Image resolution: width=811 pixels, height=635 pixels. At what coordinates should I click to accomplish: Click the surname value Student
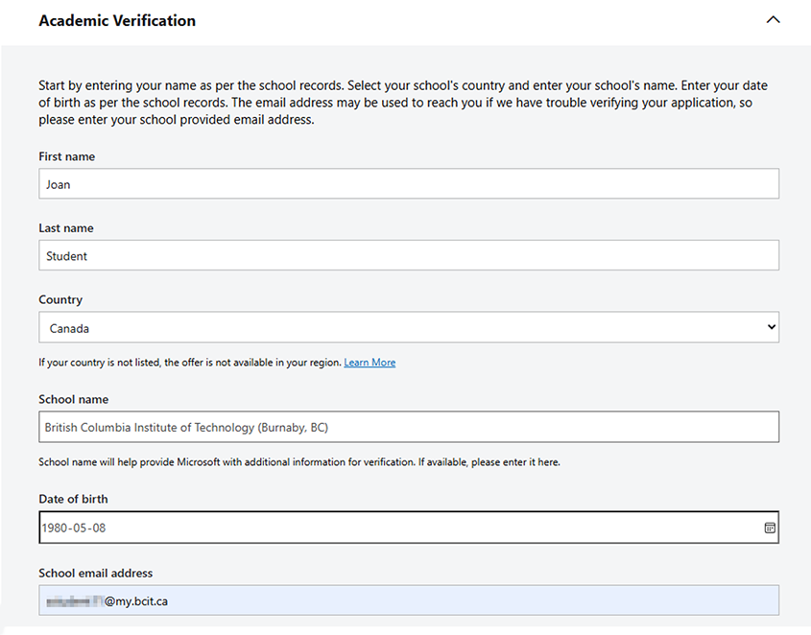[x=66, y=255]
